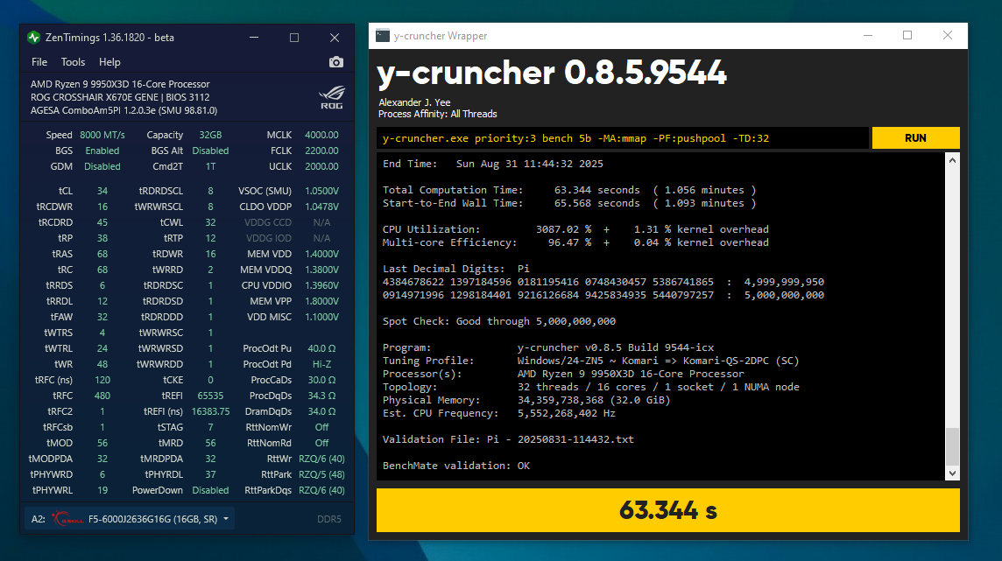
Task: Close the ZenTimings window
Action: point(335,38)
